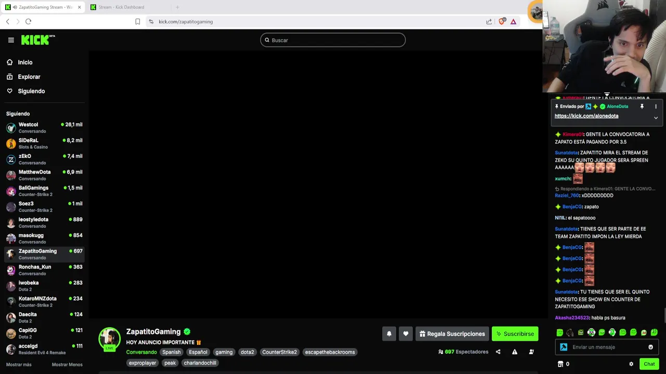
Task: Open Westcol channel from followed list
Action: pos(44,128)
